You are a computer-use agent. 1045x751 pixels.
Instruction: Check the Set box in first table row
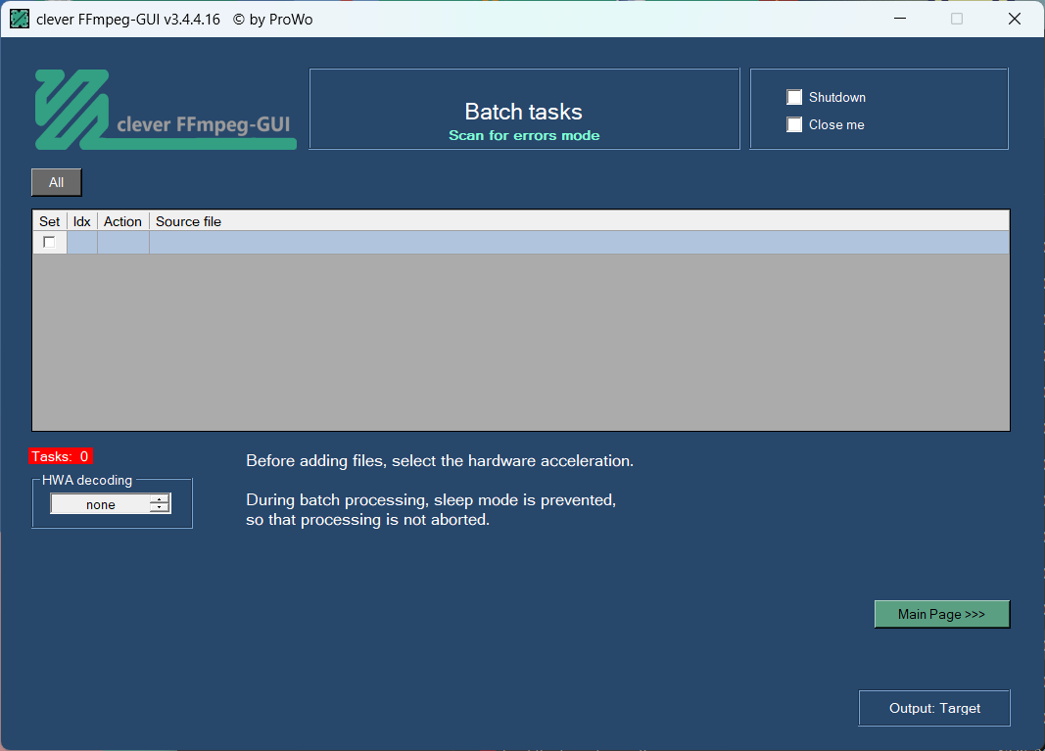tap(49, 242)
